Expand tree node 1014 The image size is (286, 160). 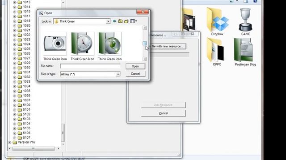pyautogui.click(x=15, y=7)
